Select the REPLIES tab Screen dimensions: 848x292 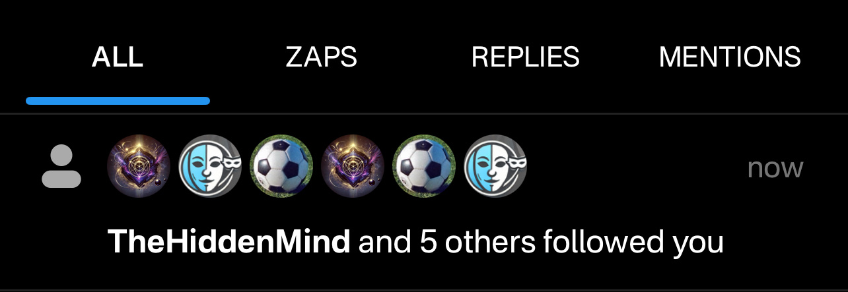coord(525,57)
